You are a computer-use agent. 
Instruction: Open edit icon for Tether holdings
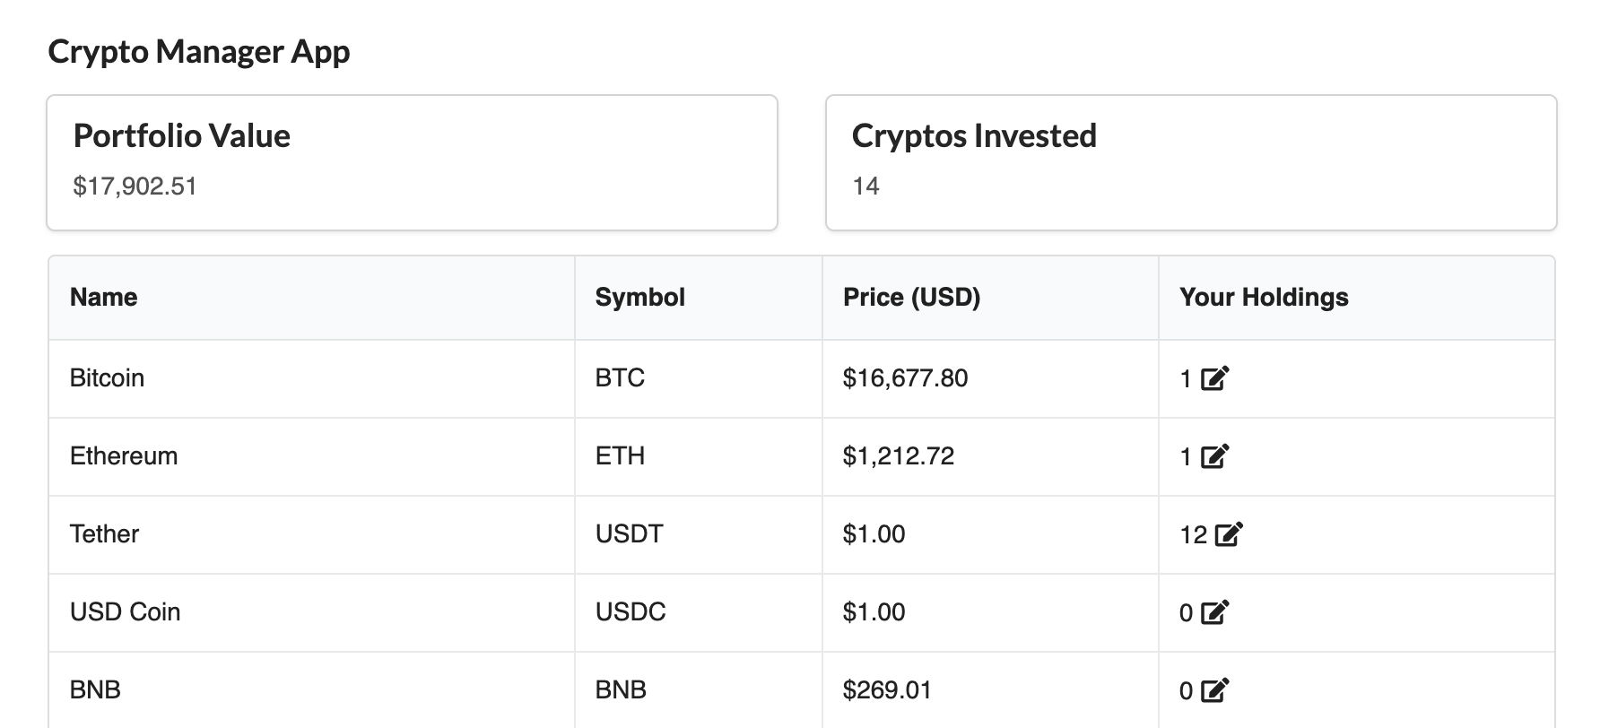(x=1229, y=534)
